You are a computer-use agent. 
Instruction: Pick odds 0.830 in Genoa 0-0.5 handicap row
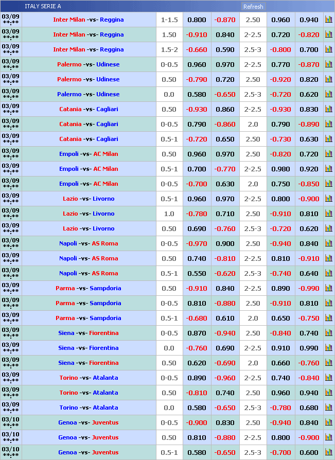point(225,422)
